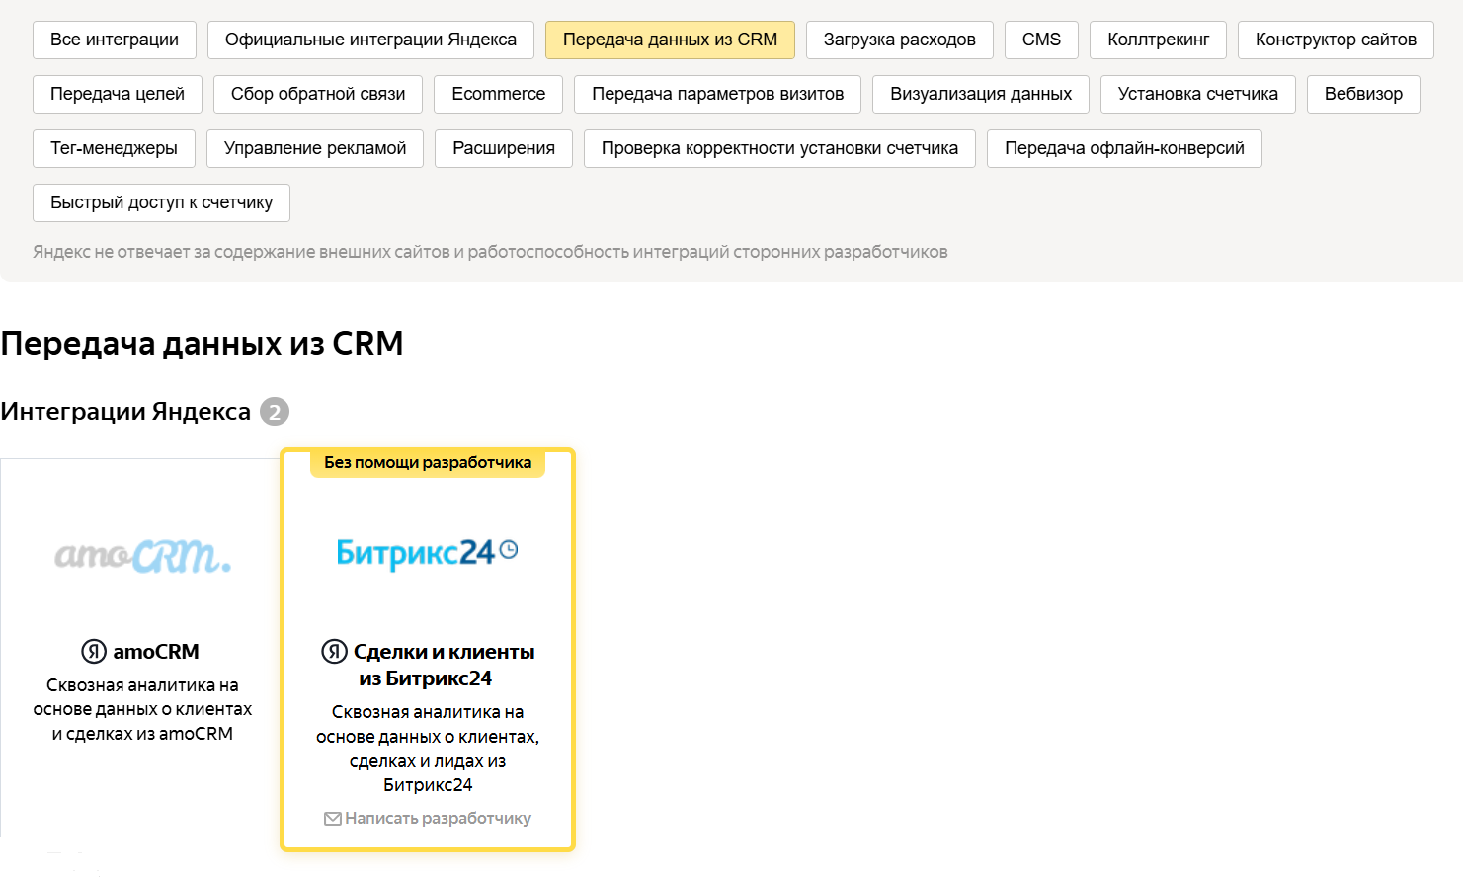Viewport: 1463px width, 877px height.
Task: Filter by Загрузка расходов
Action: 899,40
